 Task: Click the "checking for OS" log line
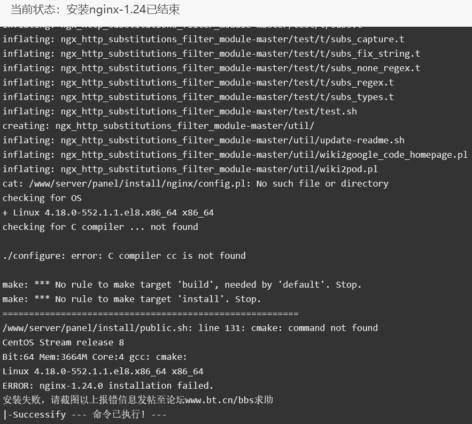(42, 198)
